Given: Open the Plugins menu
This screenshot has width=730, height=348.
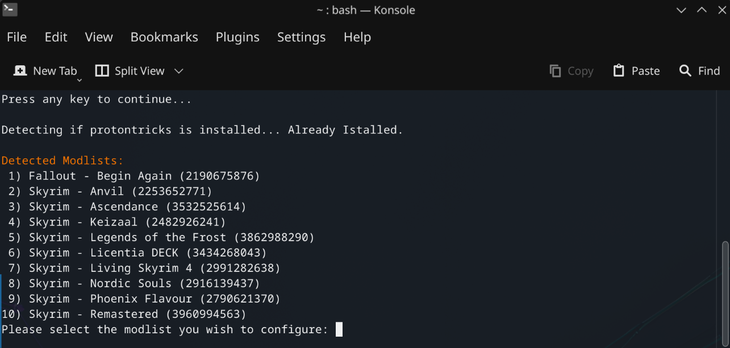Looking at the screenshot, I should point(237,37).
